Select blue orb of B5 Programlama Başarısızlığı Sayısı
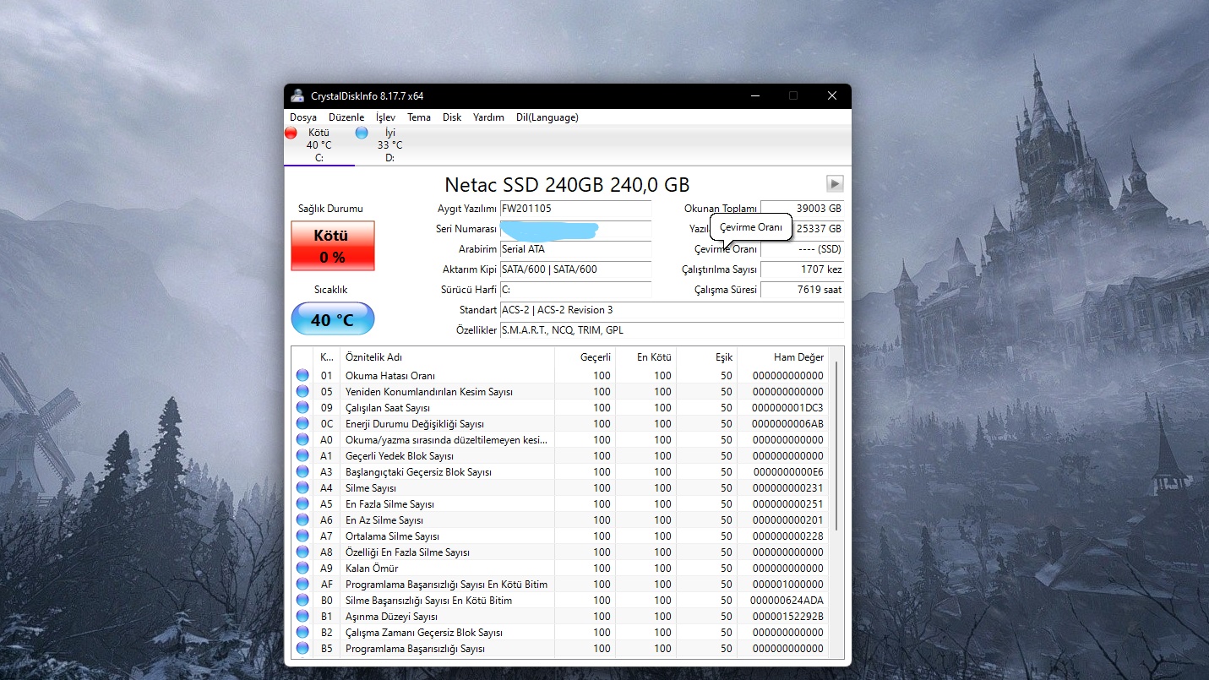This screenshot has height=680, width=1209. click(302, 649)
